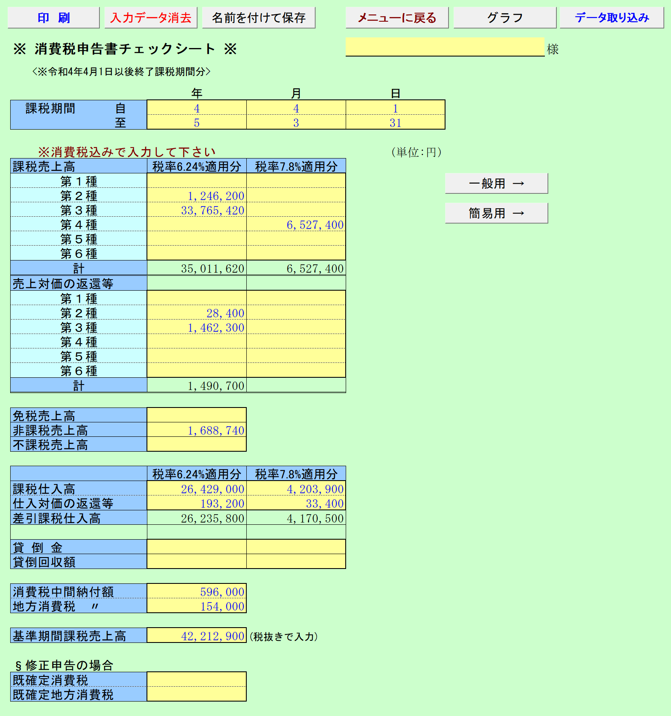Select cell with value 33,765,420
The image size is (671, 716).
click(x=197, y=210)
